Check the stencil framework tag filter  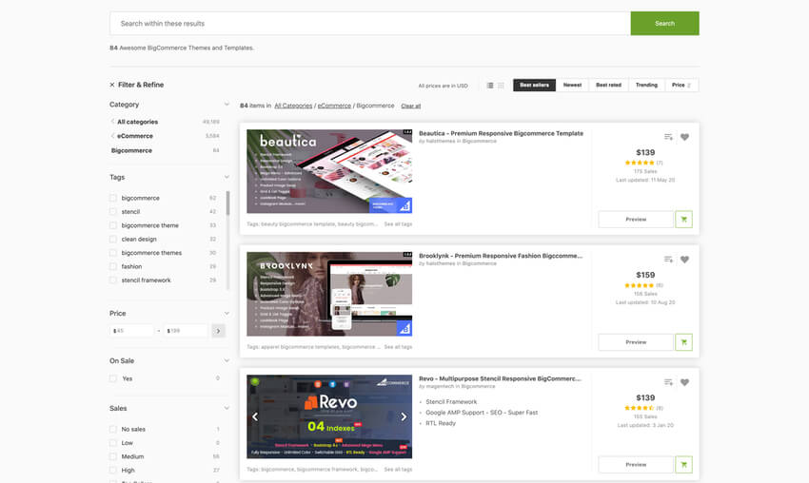(113, 280)
